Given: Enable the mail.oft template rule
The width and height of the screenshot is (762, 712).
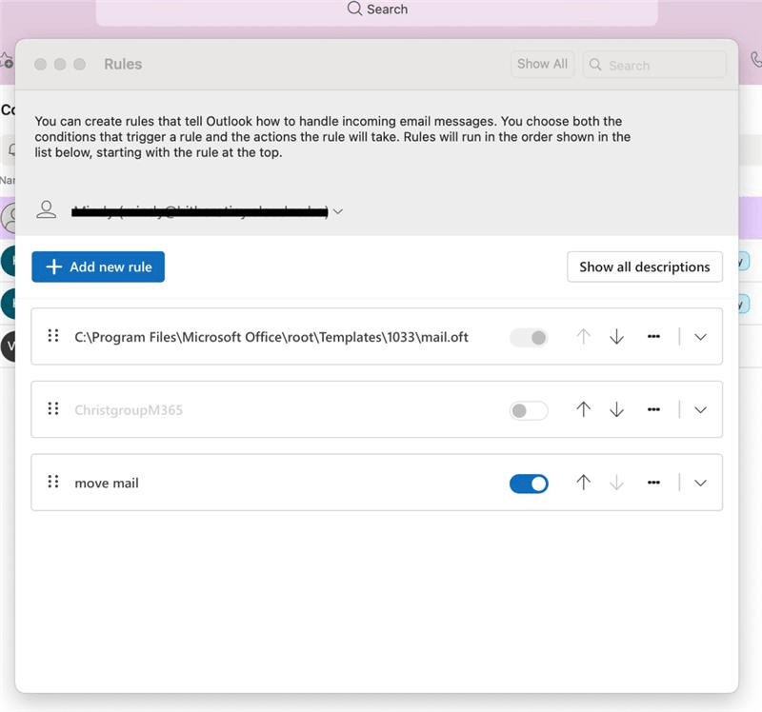Looking at the screenshot, I should (x=529, y=336).
